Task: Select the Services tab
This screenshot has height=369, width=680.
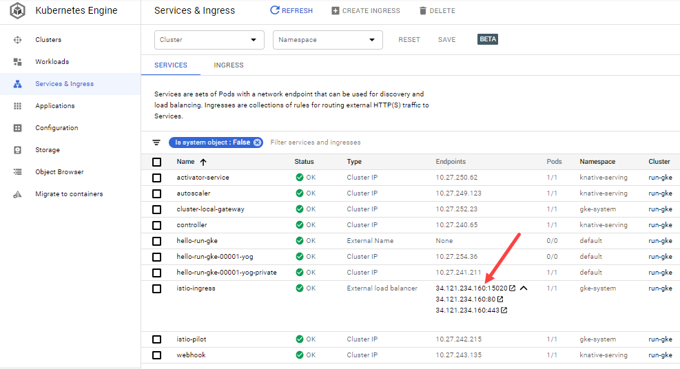Action: 171,65
